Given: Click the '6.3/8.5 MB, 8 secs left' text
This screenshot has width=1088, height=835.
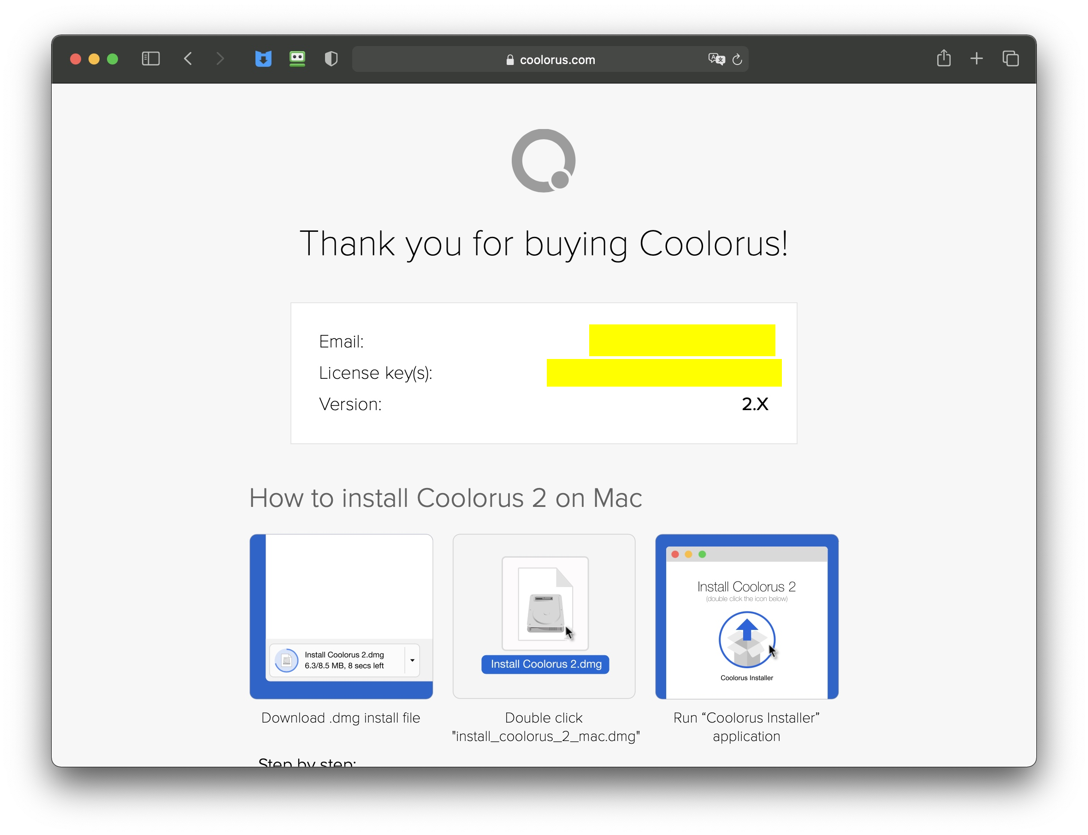Looking at the screenshot, I should pos(344,665).
